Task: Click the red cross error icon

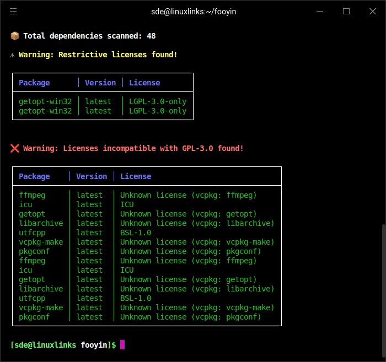Action: pos(15,148)
